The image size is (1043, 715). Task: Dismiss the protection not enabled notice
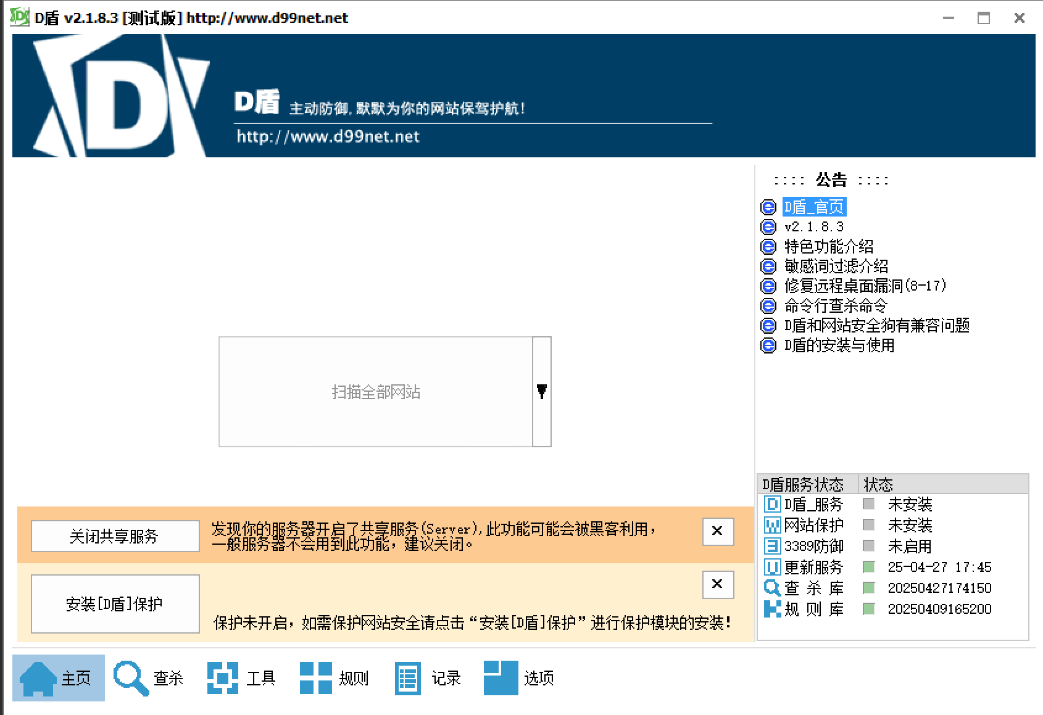[x=717, y=584]
